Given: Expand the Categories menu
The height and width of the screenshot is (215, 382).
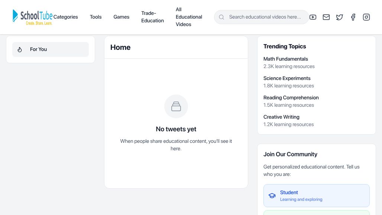Looking at the screenshot, I should (x=66, y=17).
